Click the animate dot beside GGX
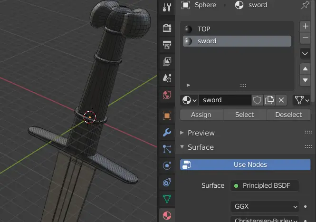This screenshot has height=222, width=316. point(306,206)
